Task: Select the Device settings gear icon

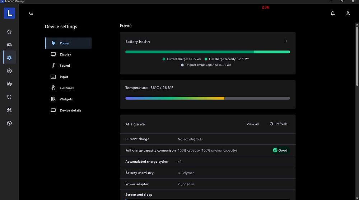Action: click(9, 58)
